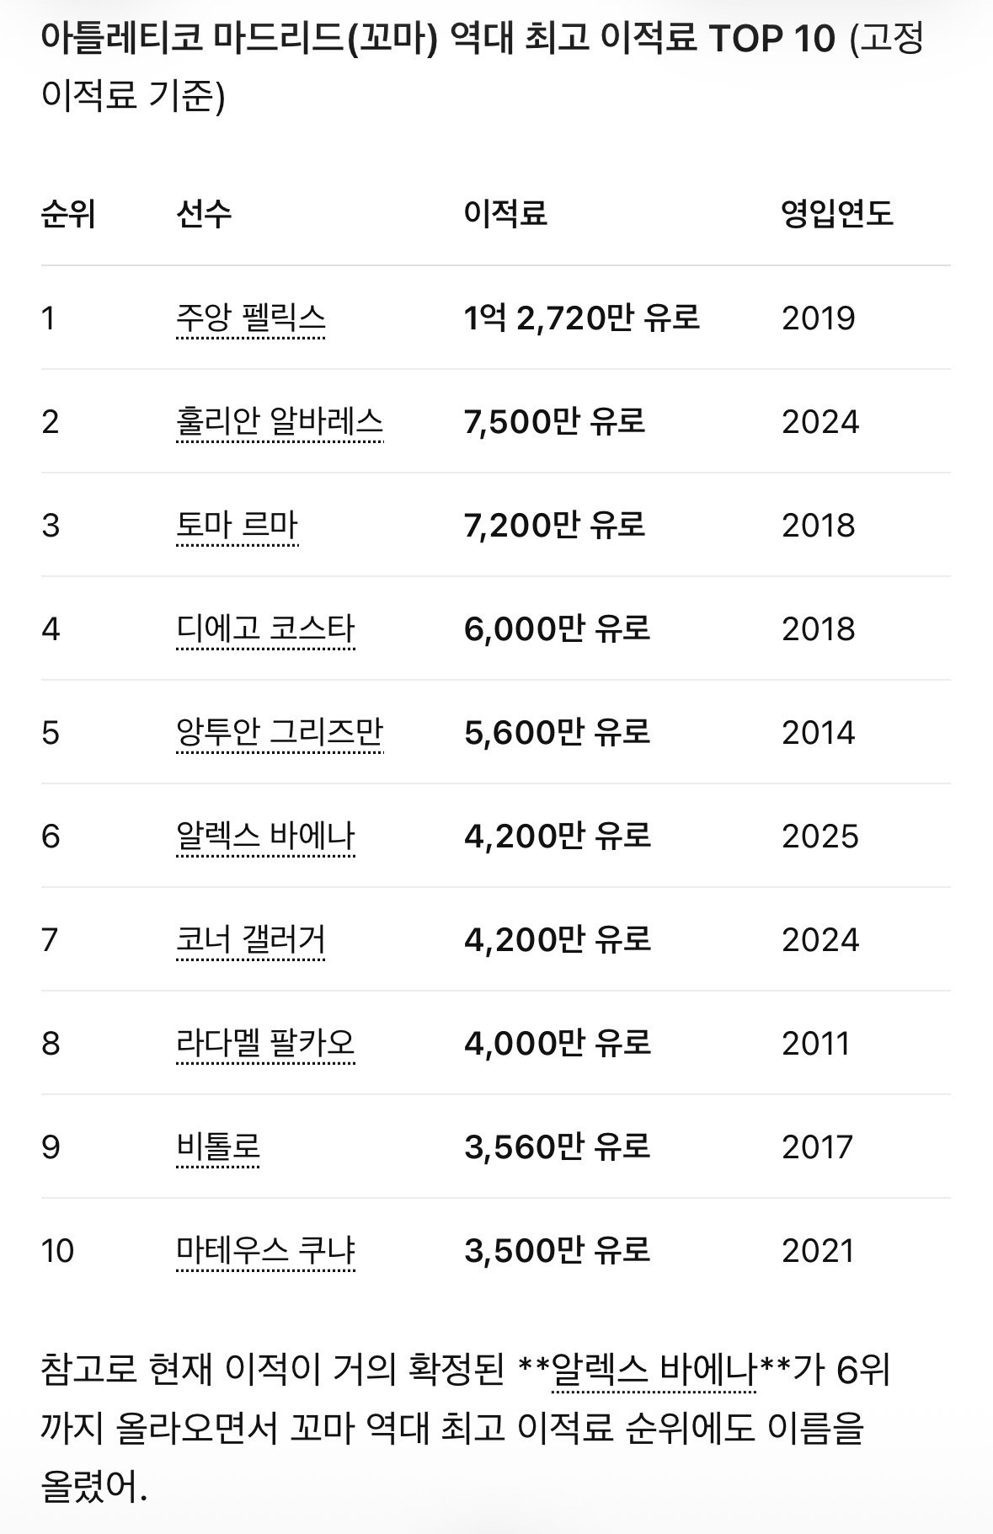
Task: Open the 훌리안 알바레스 player link
Action: pyautogui.click(x=280, y=421)
